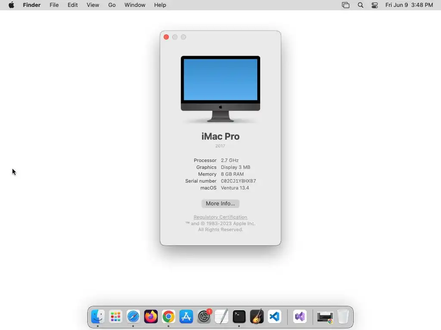Open the App Store from the Dock
This screenshot has width=441, height=330.
pos(186,317)
